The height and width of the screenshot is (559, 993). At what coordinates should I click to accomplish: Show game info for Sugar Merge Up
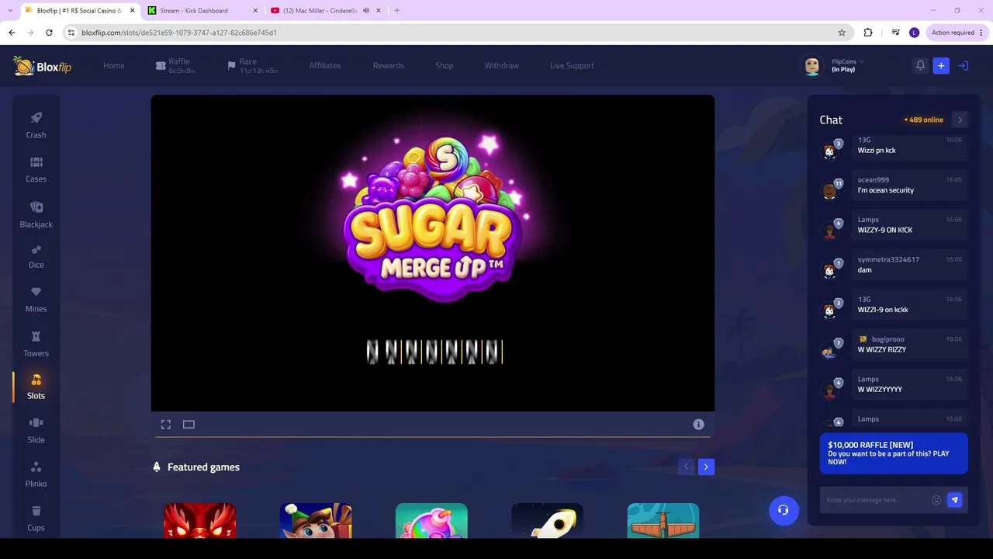click(698, 425)
